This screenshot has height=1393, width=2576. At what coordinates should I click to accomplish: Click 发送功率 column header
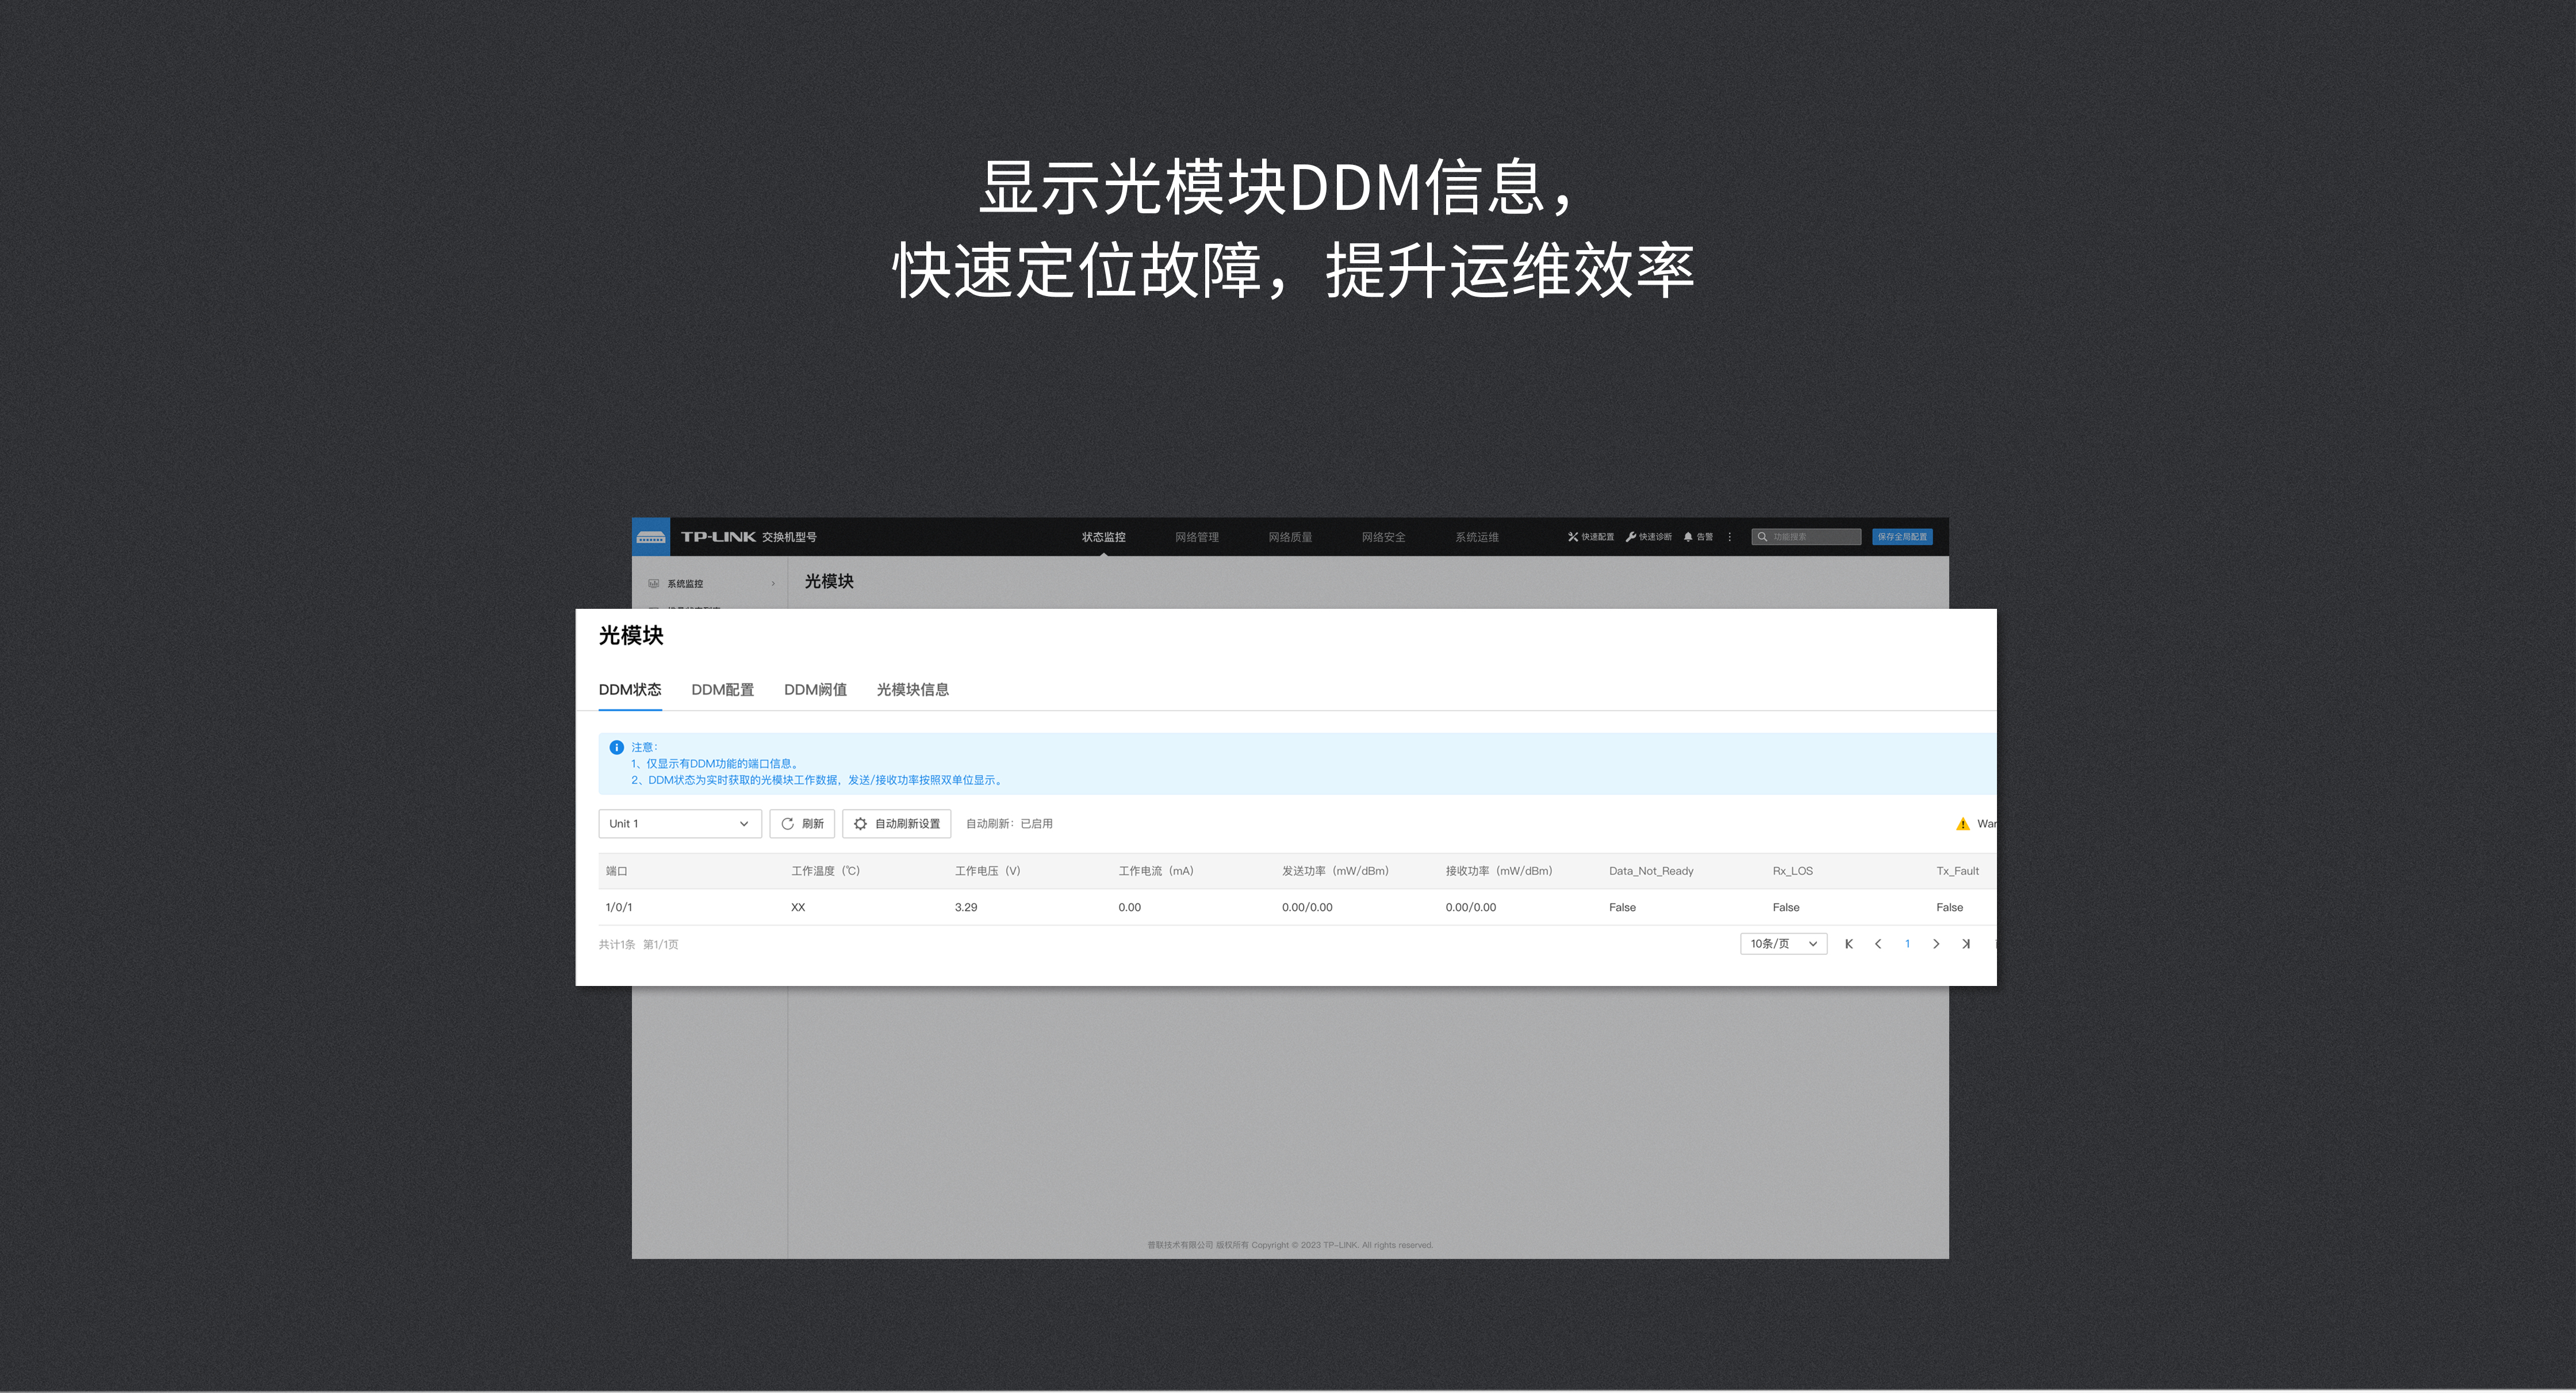(1336, 871)
